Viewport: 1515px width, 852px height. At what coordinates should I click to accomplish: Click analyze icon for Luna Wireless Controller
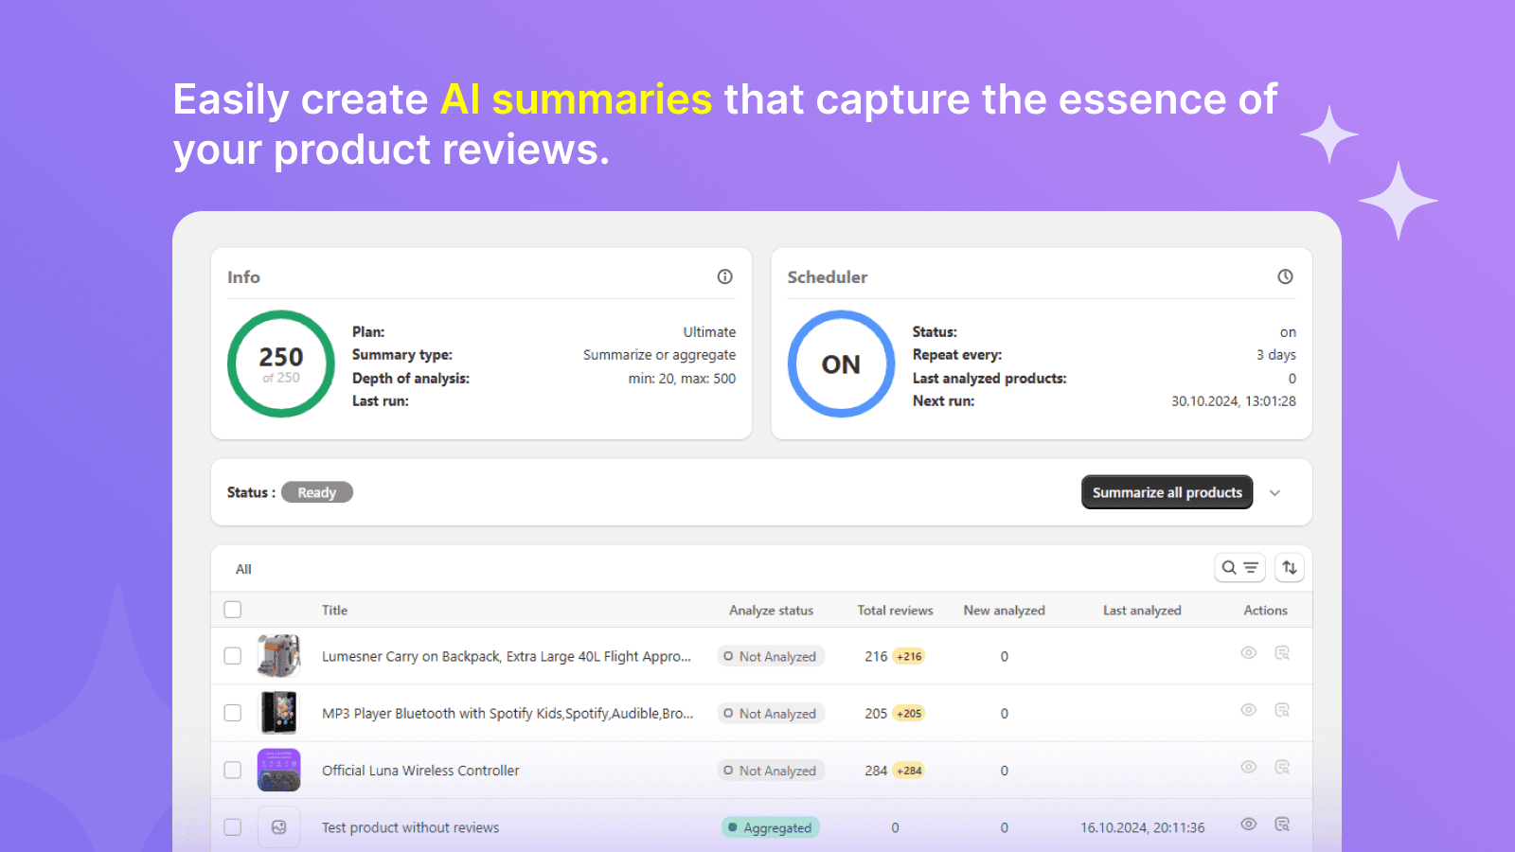pyautogui.click(x=1282, y=767)
